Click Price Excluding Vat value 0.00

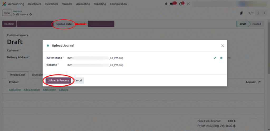232,121
